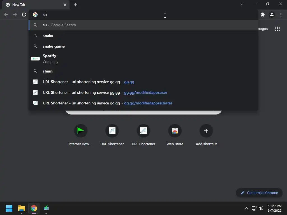Expand the tab search chevron

click(242, 4)
